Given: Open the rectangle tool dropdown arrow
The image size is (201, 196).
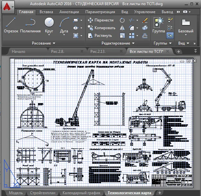Looking at the screenshot, I should (81, 20).
